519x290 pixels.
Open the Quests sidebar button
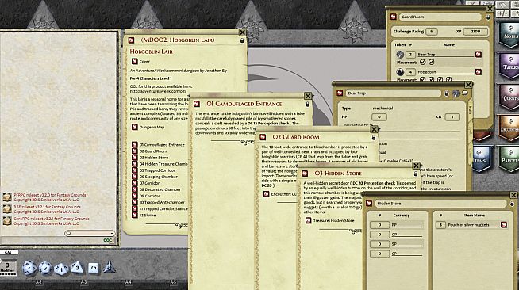509,97
